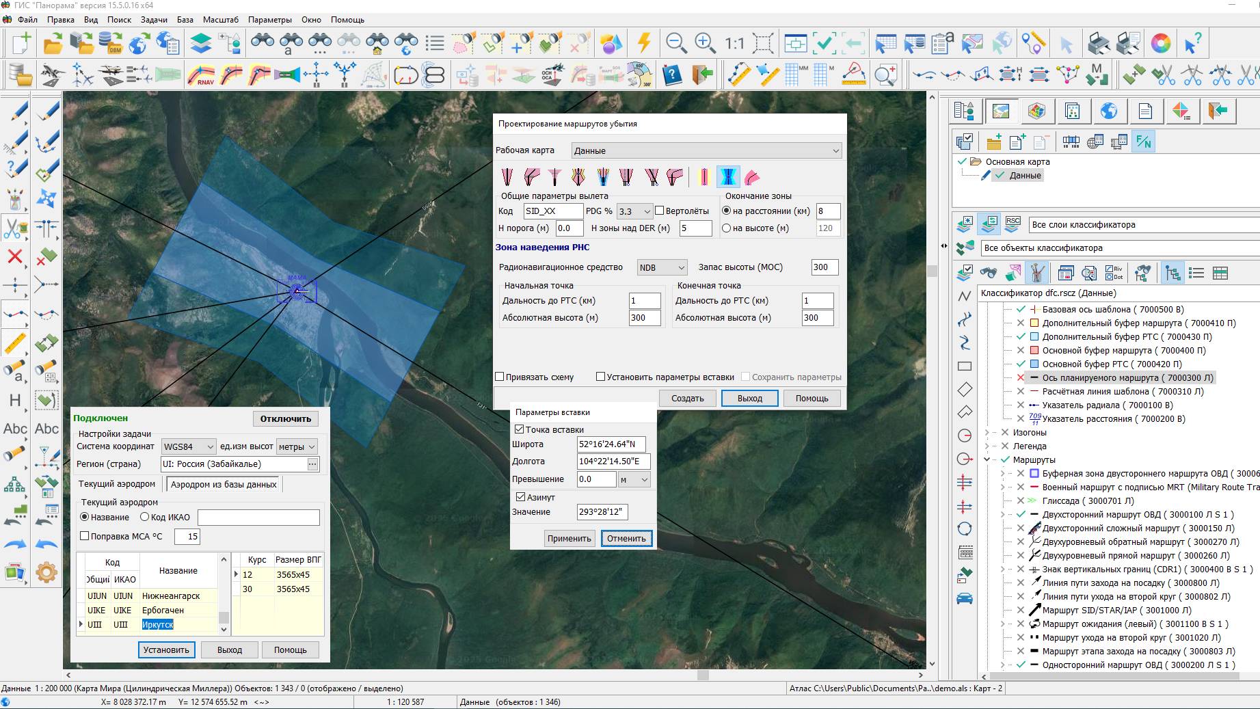The image size is (1260, 709).
Task: Click the Широта input field
Action: [x=611, y=444]
